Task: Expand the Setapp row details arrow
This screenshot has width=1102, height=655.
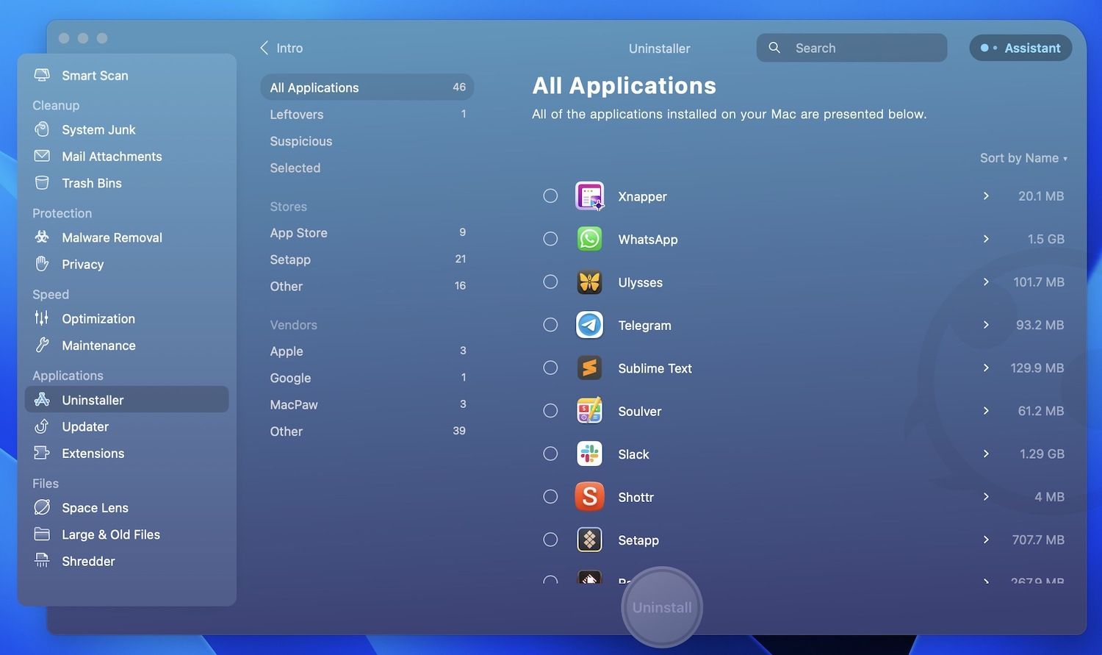Action: tap(986, 540)
